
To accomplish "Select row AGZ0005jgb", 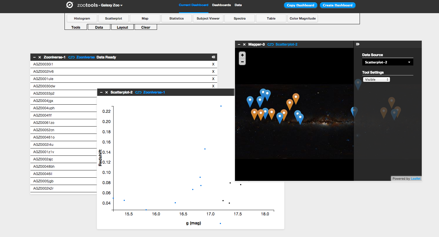I will [x=64, y=181].
